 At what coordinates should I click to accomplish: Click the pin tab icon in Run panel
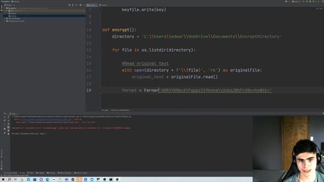click(5, 133)
